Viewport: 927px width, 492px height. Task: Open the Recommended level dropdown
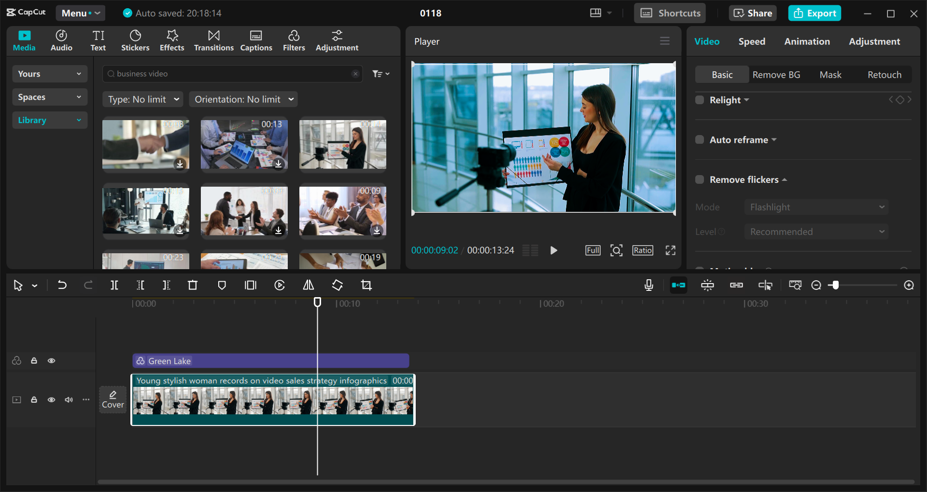tap(815, 232)
